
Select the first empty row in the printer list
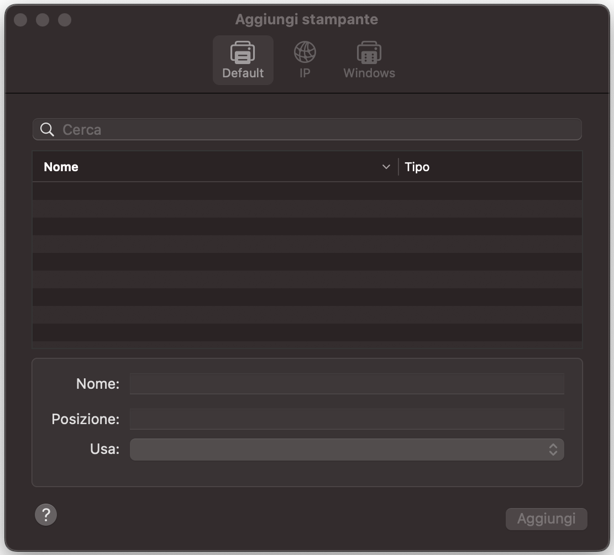coord(307,192)
